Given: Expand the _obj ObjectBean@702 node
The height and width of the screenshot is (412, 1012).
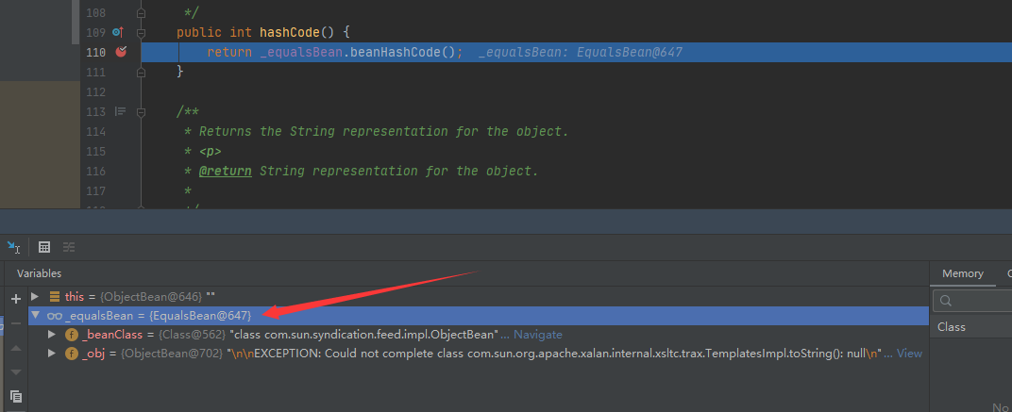Looking at the screenshot, I should pyautogui.click(x=52, y=354).
